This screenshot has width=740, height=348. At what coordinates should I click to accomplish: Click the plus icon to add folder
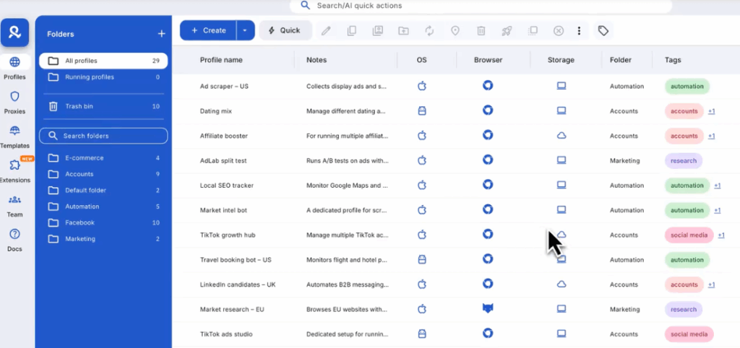tap(161, 34)
